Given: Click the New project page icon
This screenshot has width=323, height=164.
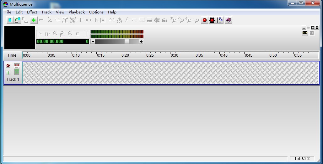Looking at the screenshot, I should 10,20.
